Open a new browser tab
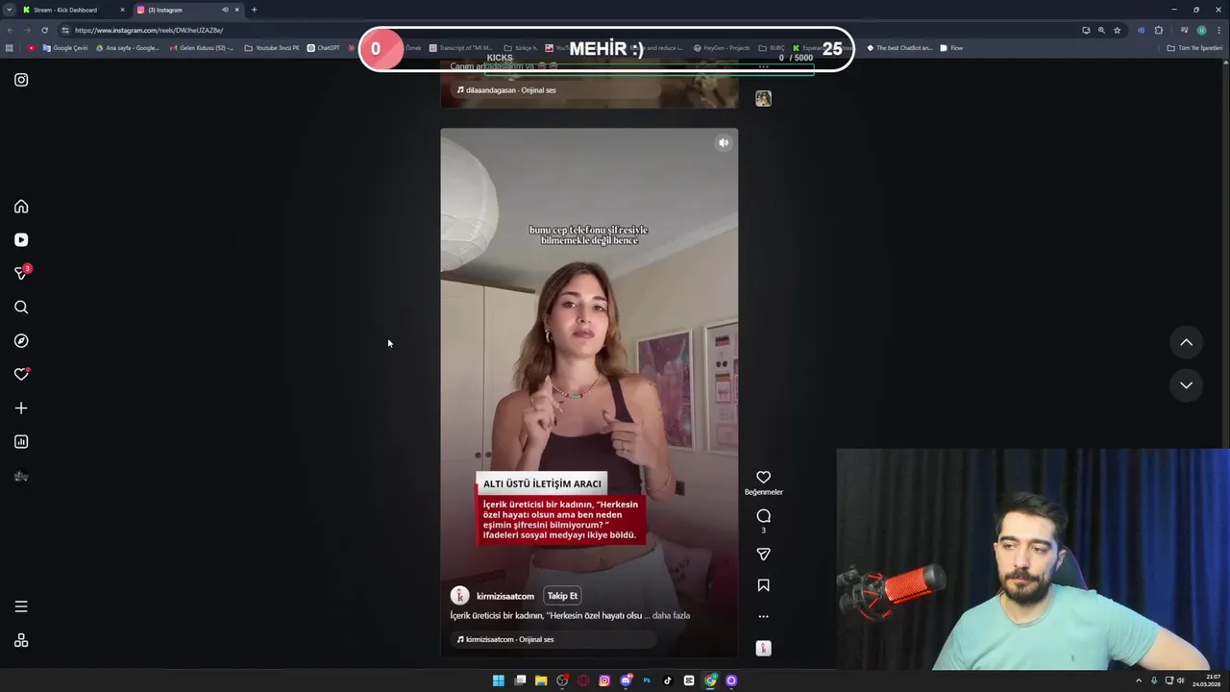Screen dimensions: 1230x692 click(x=254, y=10)
